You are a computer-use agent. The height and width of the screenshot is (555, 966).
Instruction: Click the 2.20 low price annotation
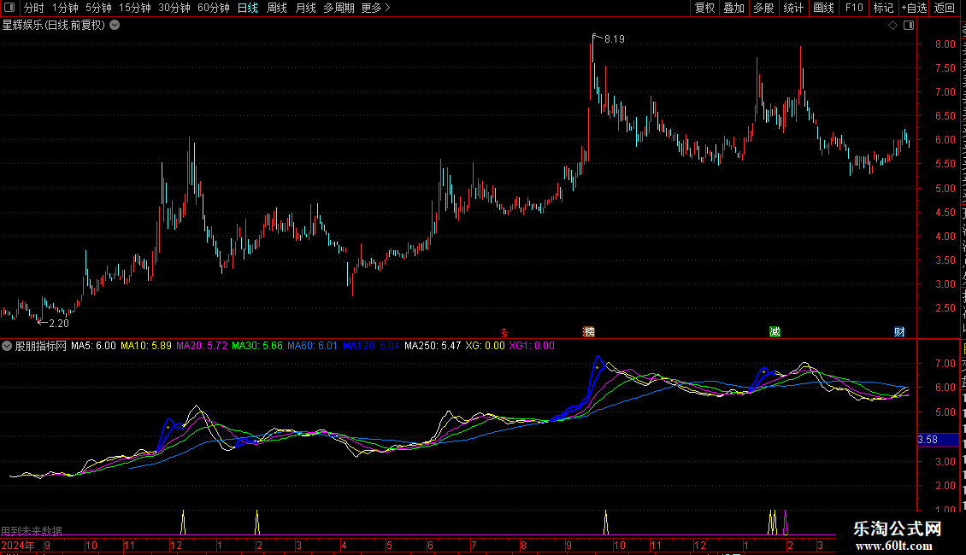[58, 324]
